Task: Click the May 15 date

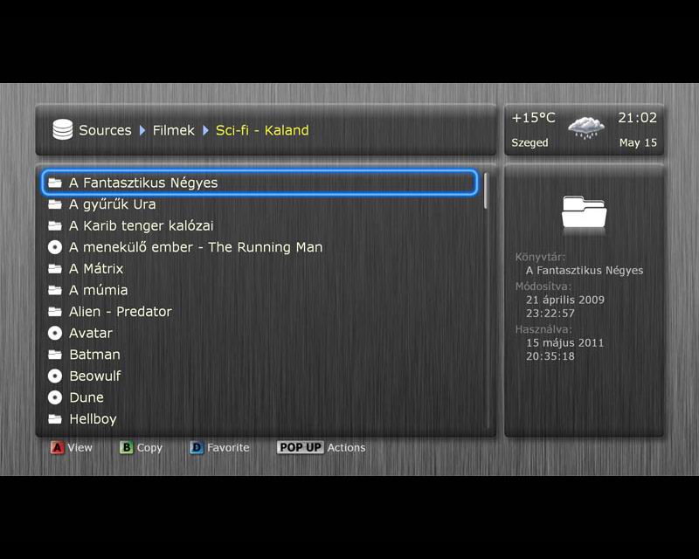Action: coord(638,142)
